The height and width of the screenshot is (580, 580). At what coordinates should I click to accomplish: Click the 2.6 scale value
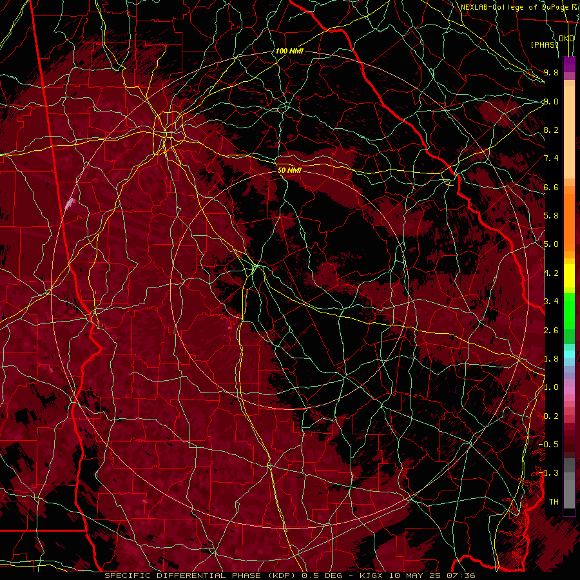point(551,331)
